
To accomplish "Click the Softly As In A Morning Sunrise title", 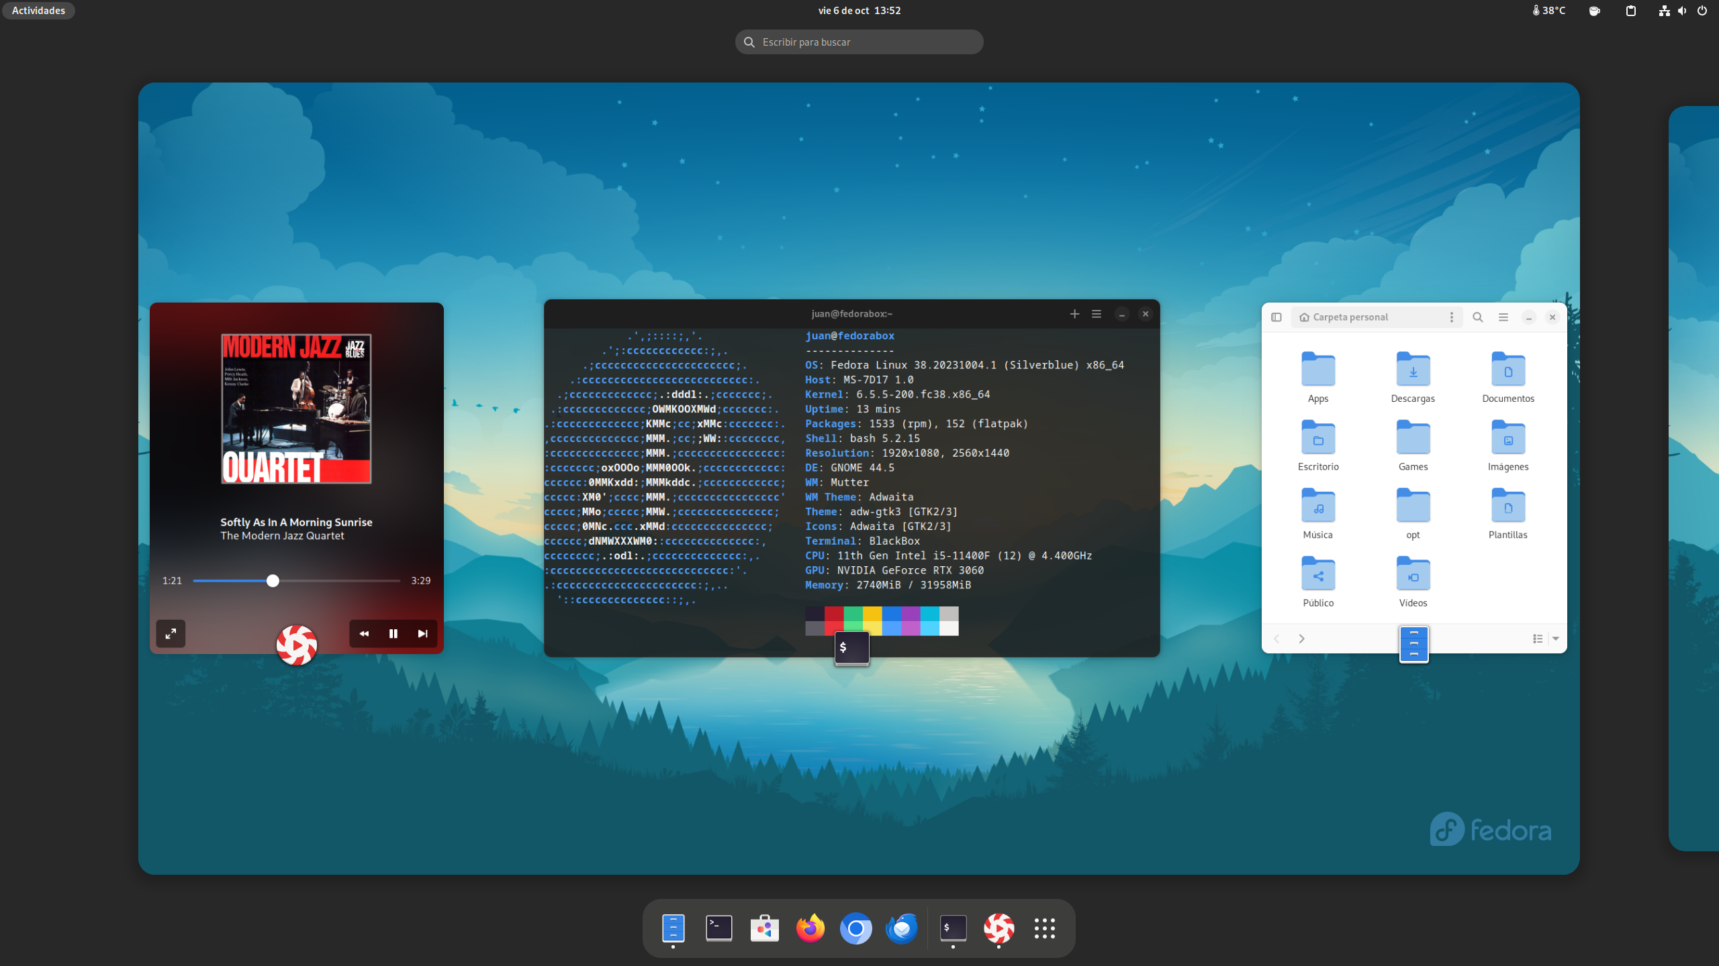I will [x=296, y=522].
